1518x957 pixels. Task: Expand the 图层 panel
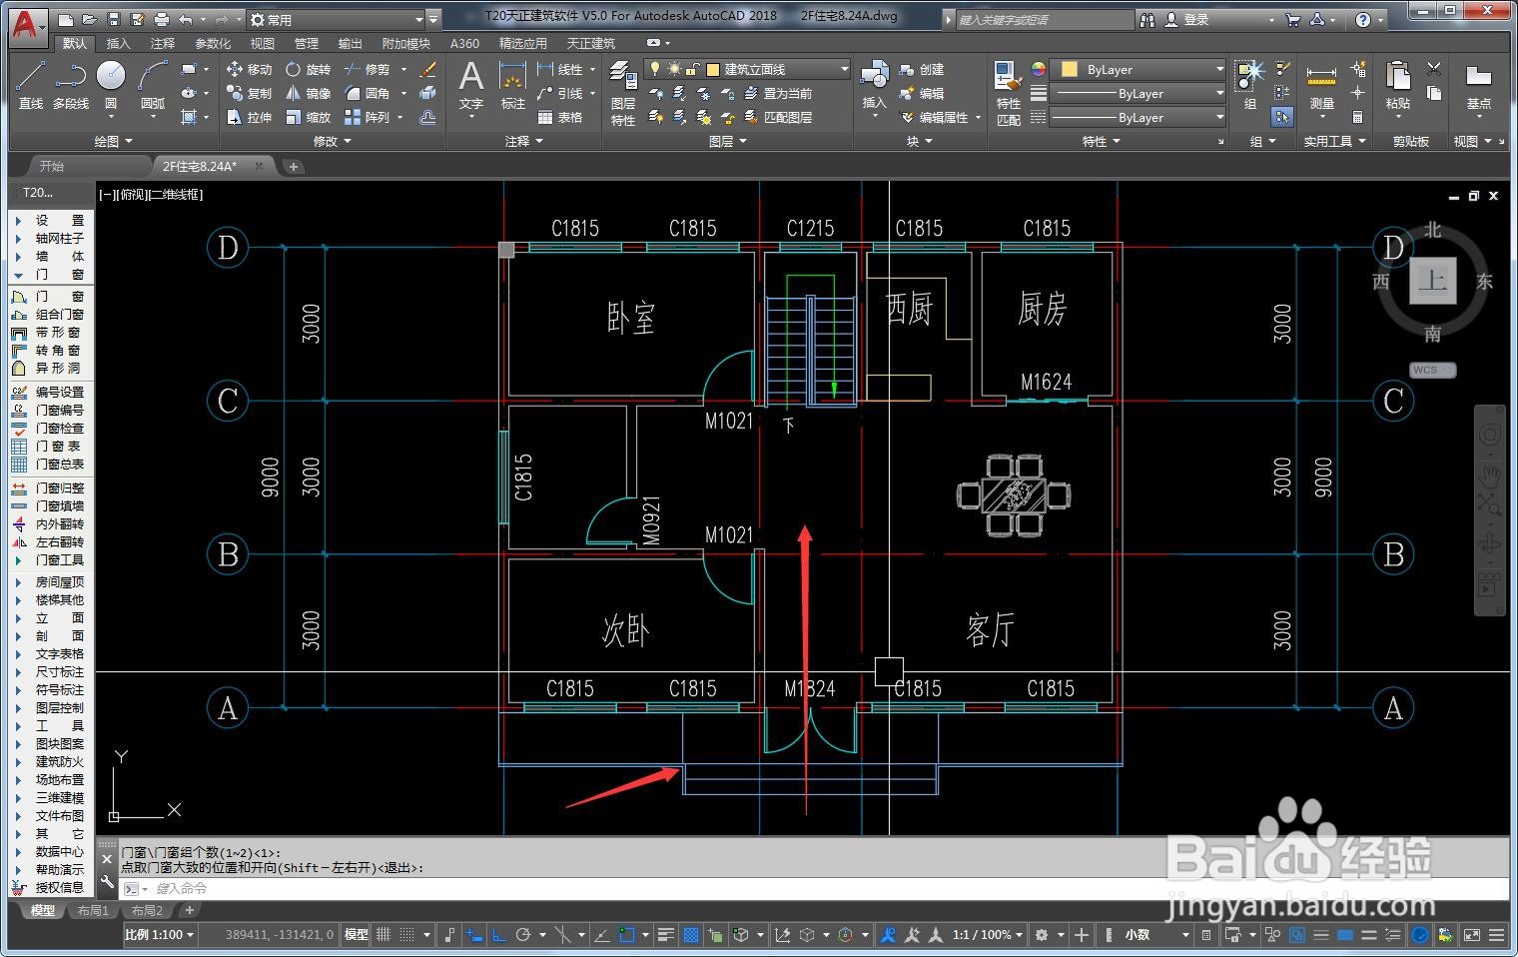coord(728,142)
